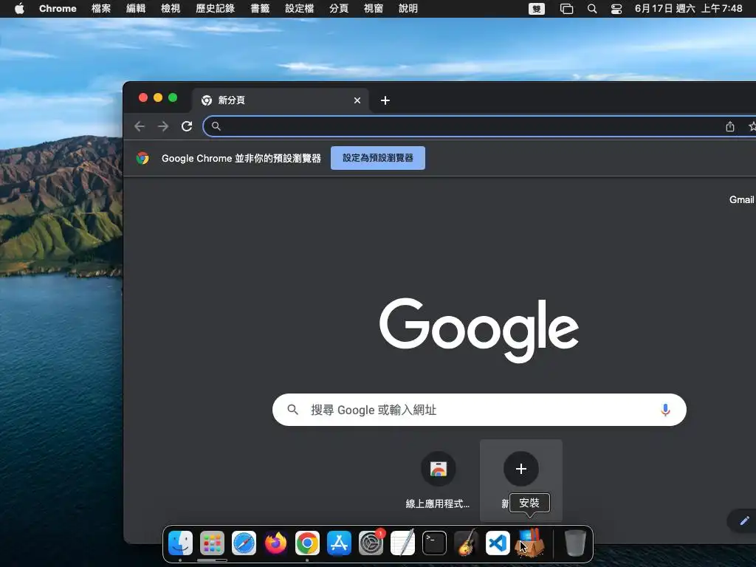Viewport: 756px width, 567px height.
Task: Open the 歷史記錄 menu
Action: (215, 9)
